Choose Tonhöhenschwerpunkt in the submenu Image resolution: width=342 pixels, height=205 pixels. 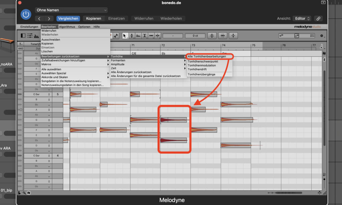click(210, 61)
